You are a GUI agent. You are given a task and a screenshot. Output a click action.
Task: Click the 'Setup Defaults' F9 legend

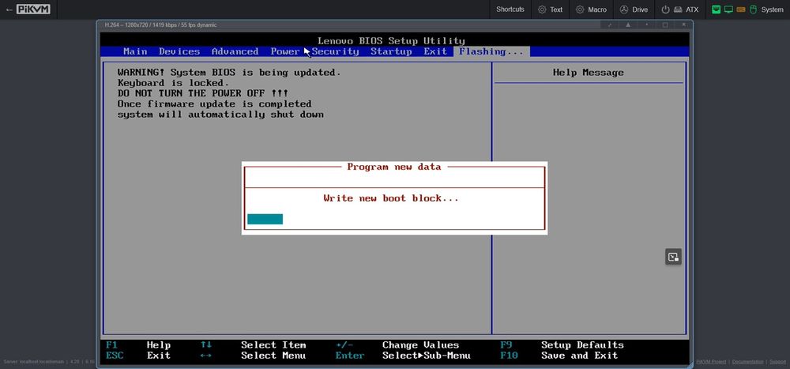[x=582, y=345]
